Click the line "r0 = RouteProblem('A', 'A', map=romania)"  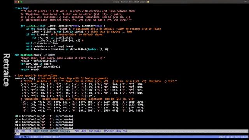pos(44,116)
